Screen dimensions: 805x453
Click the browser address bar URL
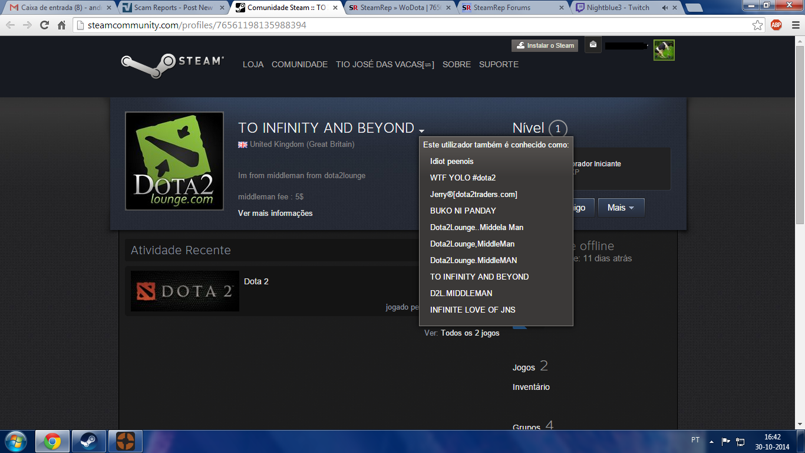(x=197, y=25)
